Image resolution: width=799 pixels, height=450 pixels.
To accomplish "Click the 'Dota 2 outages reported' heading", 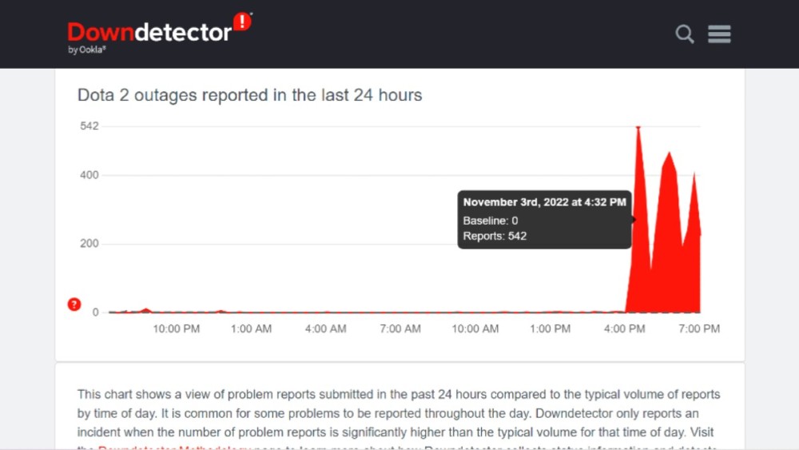I will (x=249, y=95).
